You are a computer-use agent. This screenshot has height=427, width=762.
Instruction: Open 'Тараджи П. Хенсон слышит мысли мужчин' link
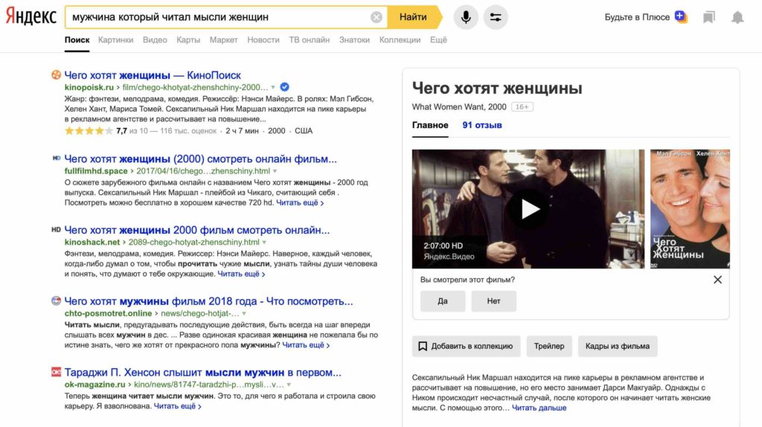tap(202, 373)
